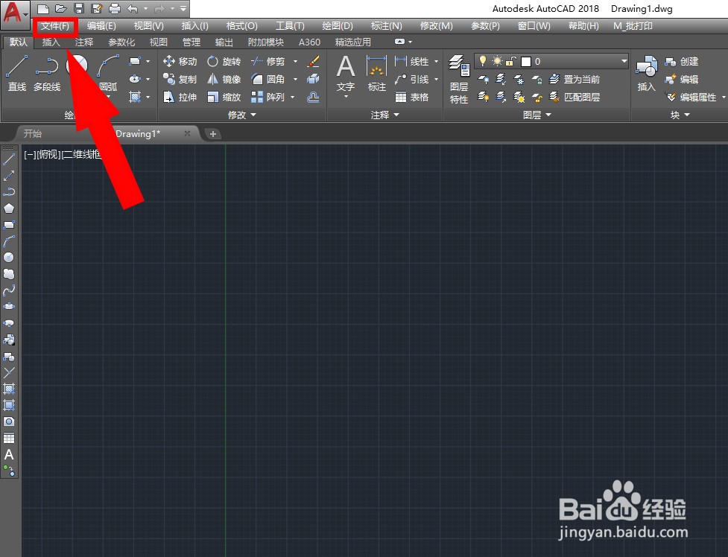
Task: Expand the 图层 panel flyout
Action: pos(537,115)
